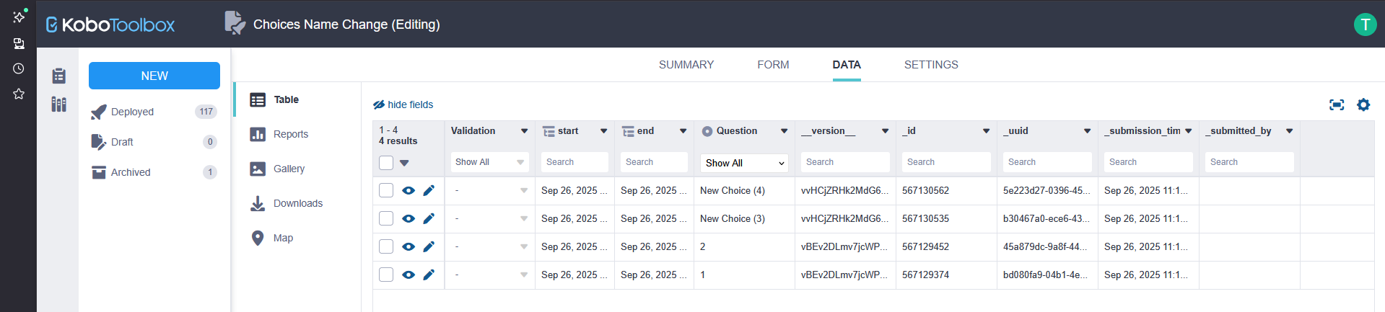Go to the SETTINGS tab

click(x=930, y=65)
